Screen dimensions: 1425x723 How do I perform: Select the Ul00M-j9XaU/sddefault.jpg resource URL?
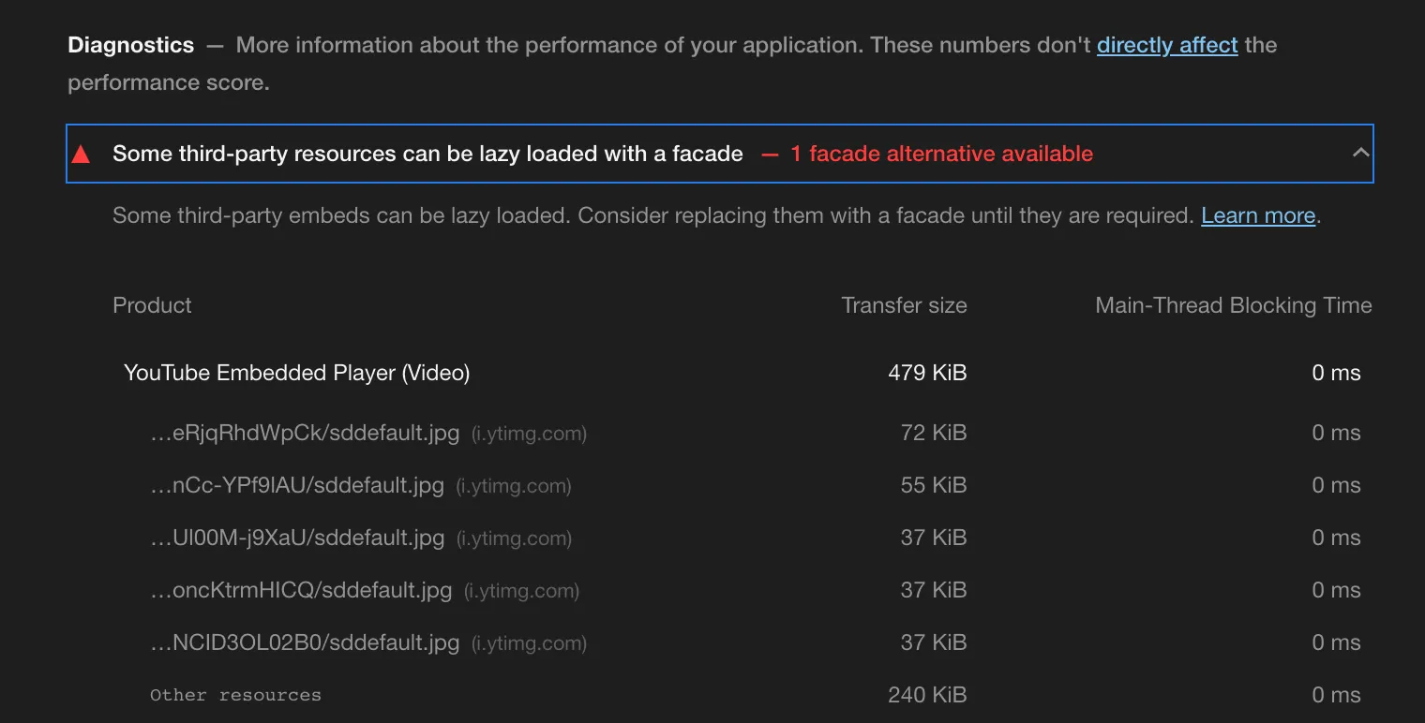(x=297, y=538)
